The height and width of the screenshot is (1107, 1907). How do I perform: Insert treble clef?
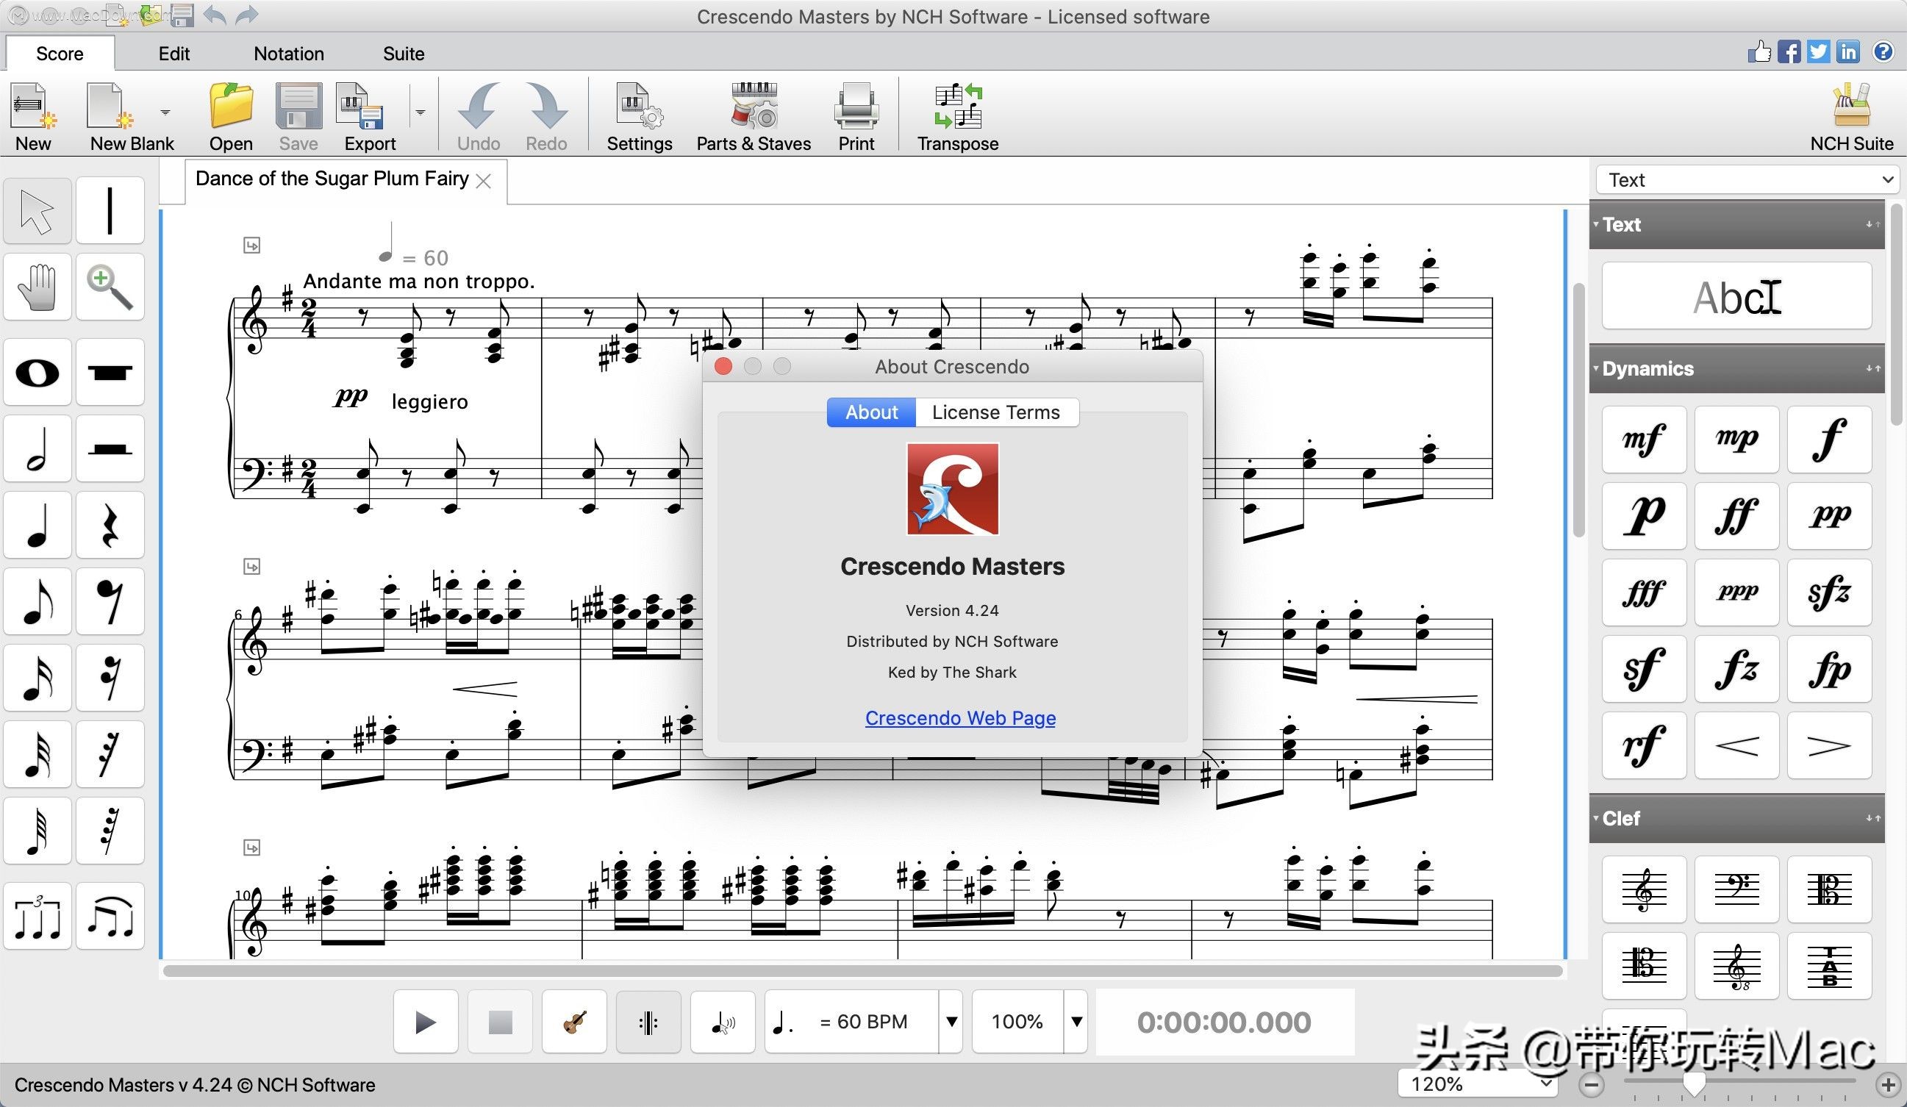tap(1644, 890)
